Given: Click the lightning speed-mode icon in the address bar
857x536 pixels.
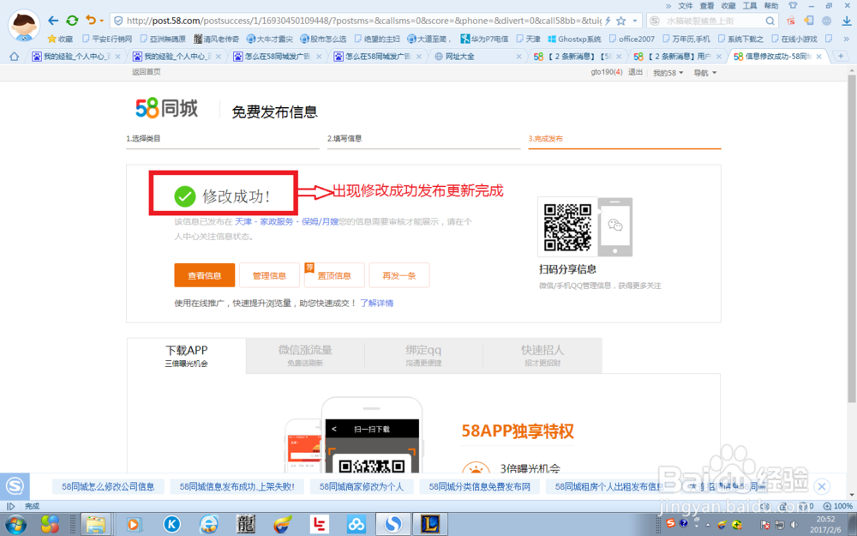Looking at the screenshot, I should tap(608, 21).
